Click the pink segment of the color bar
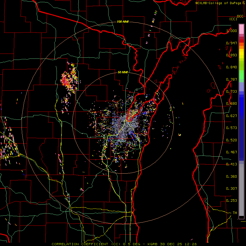The image size is (246, 246). pos(241,29)
